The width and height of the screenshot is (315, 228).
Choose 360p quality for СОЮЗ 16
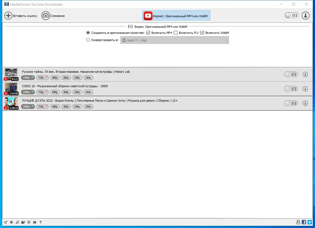[x=66, y=92]
